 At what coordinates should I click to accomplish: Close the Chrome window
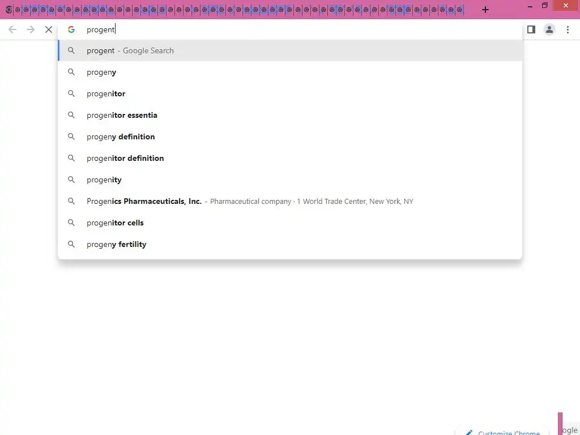point(566,6)
